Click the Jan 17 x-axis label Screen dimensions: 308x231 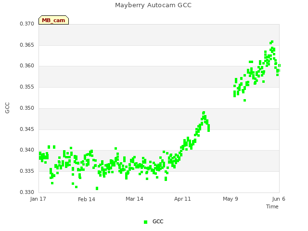(38, 199)
